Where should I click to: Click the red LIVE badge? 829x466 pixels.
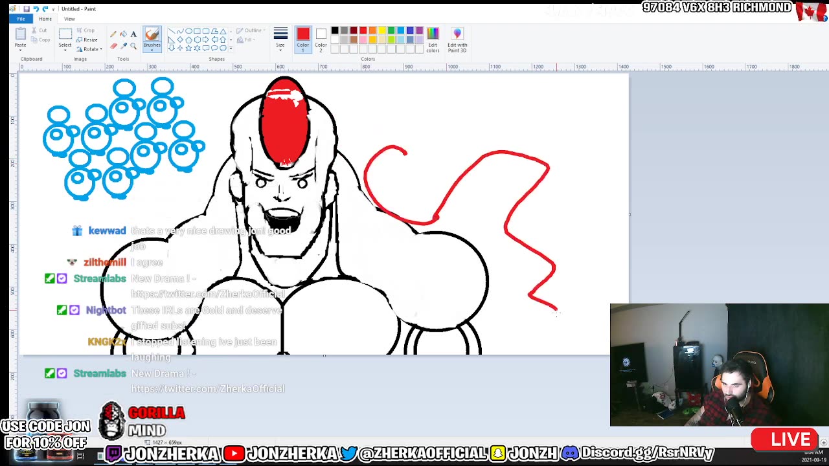(784, 439)
